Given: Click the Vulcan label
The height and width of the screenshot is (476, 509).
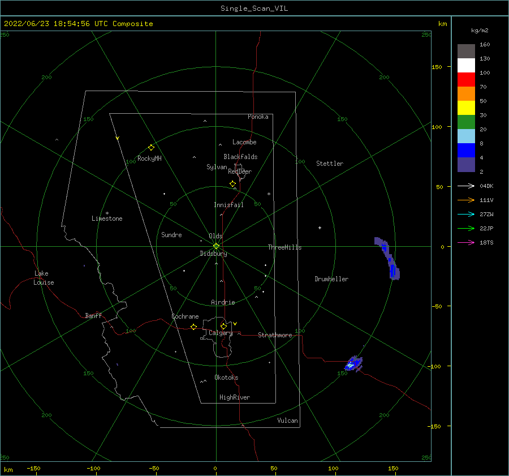Looking at the screenshot, I should [287, 421].
